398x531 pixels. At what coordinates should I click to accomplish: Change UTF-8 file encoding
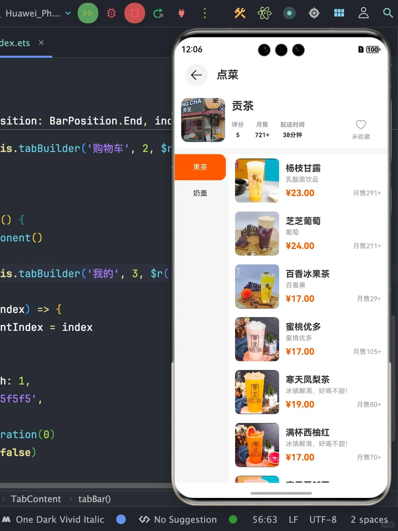coord(323,520)
